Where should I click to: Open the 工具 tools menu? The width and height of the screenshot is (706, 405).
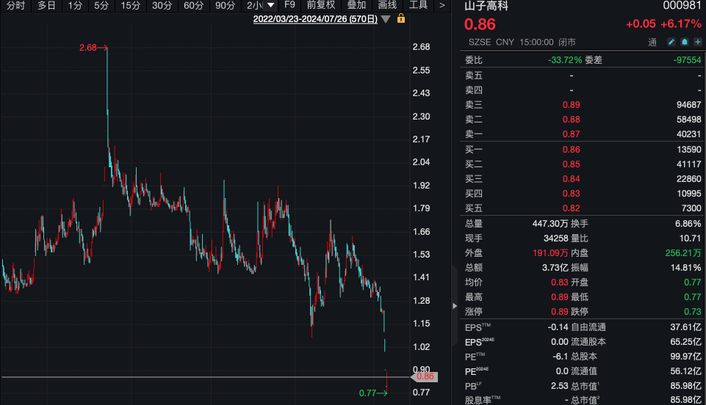tap(418, 6)
